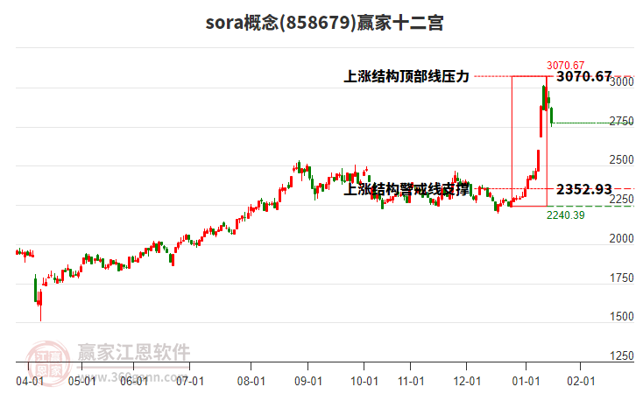Image resolution: width=636 pixels, height=394 pixels.
Task: Click the bold value 3070.67
Action: [583, 76]
